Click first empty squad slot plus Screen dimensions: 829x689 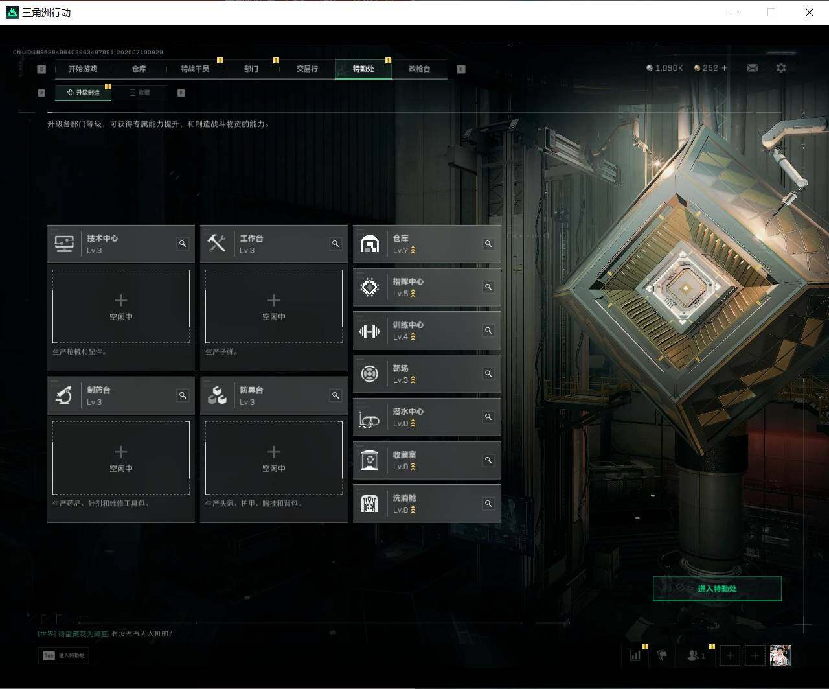point(730,655)
